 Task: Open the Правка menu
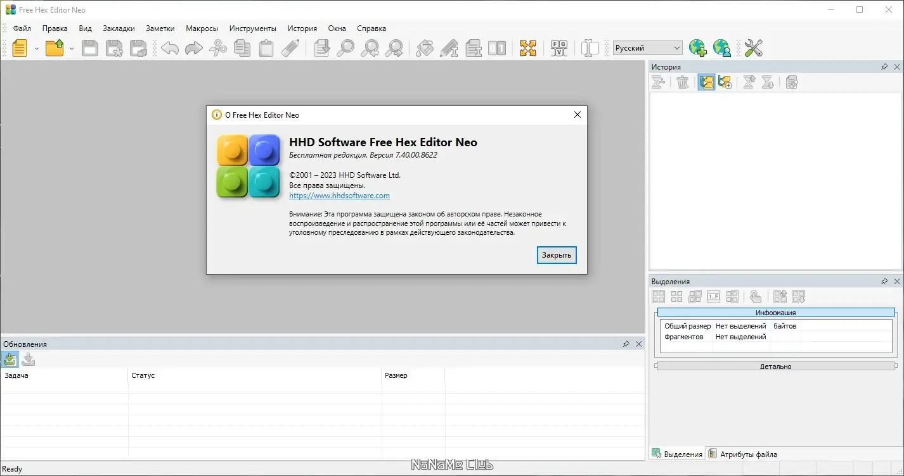[x=55, y=28]
